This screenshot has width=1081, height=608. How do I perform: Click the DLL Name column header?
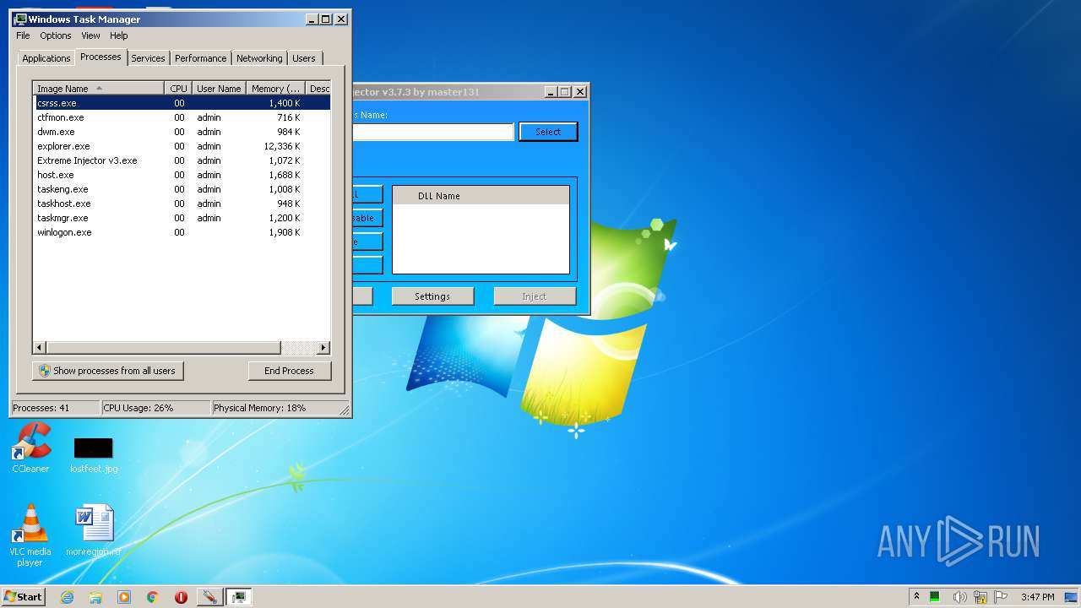(x=481, y=196)
